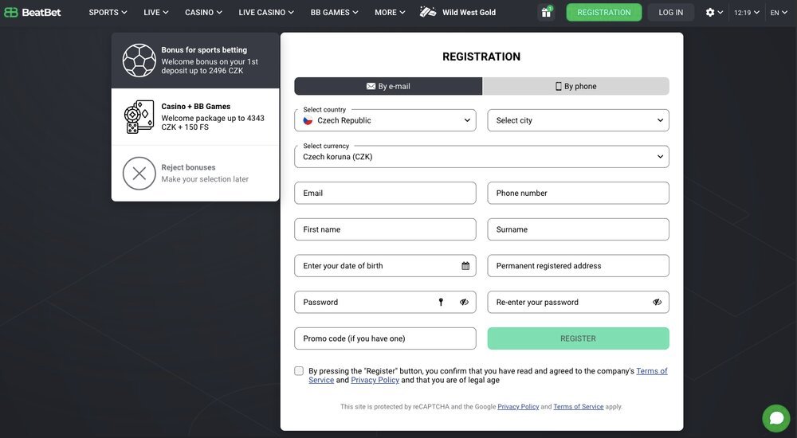Viewport: 797px width, 438px height.
Task: Open the company's Terms of Service link
Action: [652, 371]
